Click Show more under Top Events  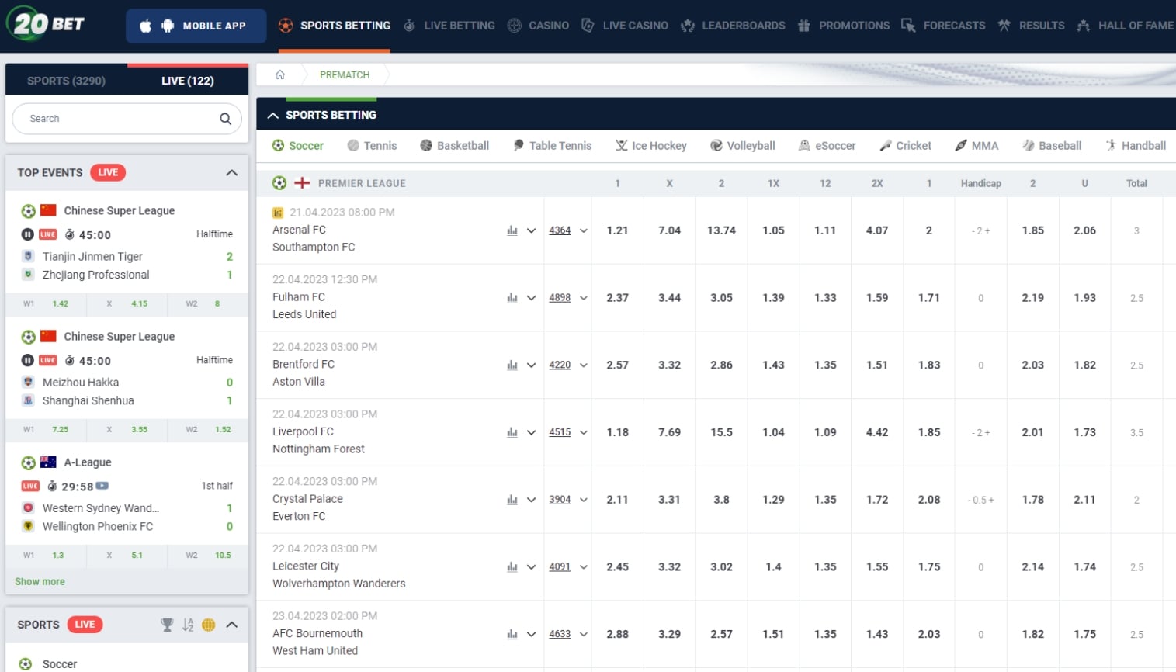(40, 581)
